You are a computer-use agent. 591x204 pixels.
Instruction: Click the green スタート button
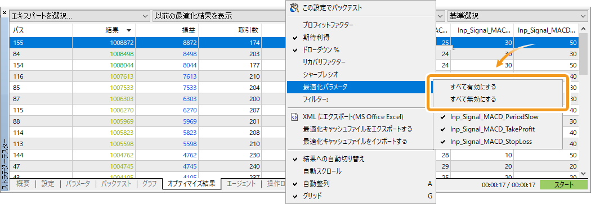coord(564,185)
